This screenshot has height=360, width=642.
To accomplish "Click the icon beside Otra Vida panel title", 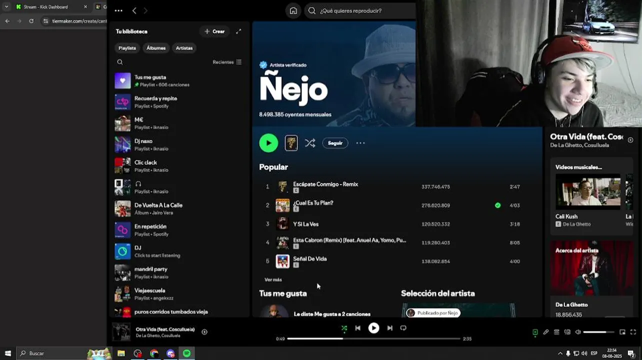I will 630,140.
